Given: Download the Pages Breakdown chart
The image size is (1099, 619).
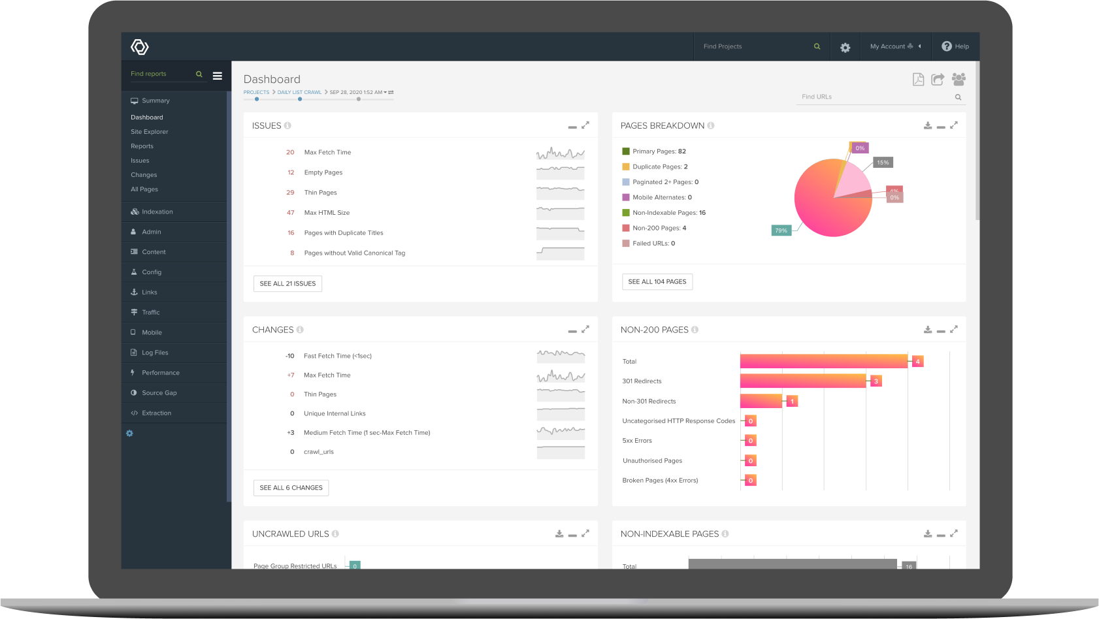Looking at the screenshot, I should 927,125.
